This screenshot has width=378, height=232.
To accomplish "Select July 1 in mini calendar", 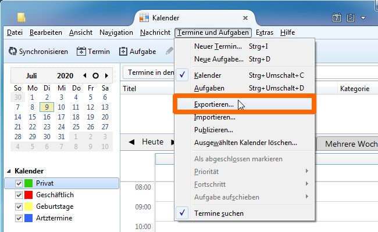I will tap(33, 97).
